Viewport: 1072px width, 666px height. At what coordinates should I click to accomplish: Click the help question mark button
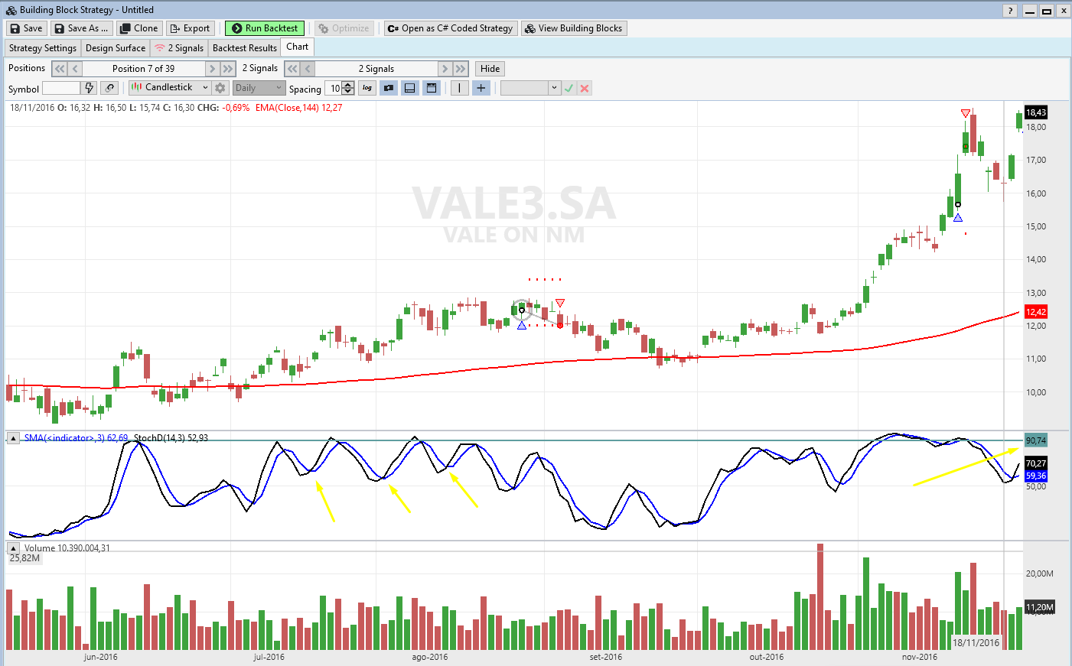coord(1010,11)
